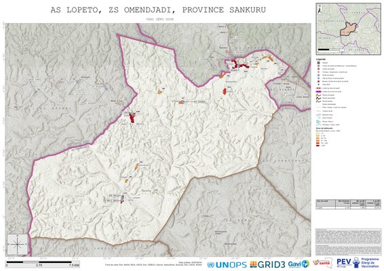Click the north arrow in the inset map
The image size is (384, 271).
320,9
